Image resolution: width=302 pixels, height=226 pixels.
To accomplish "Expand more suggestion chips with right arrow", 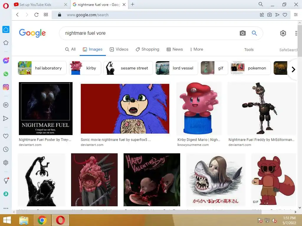I will (293, 69).
